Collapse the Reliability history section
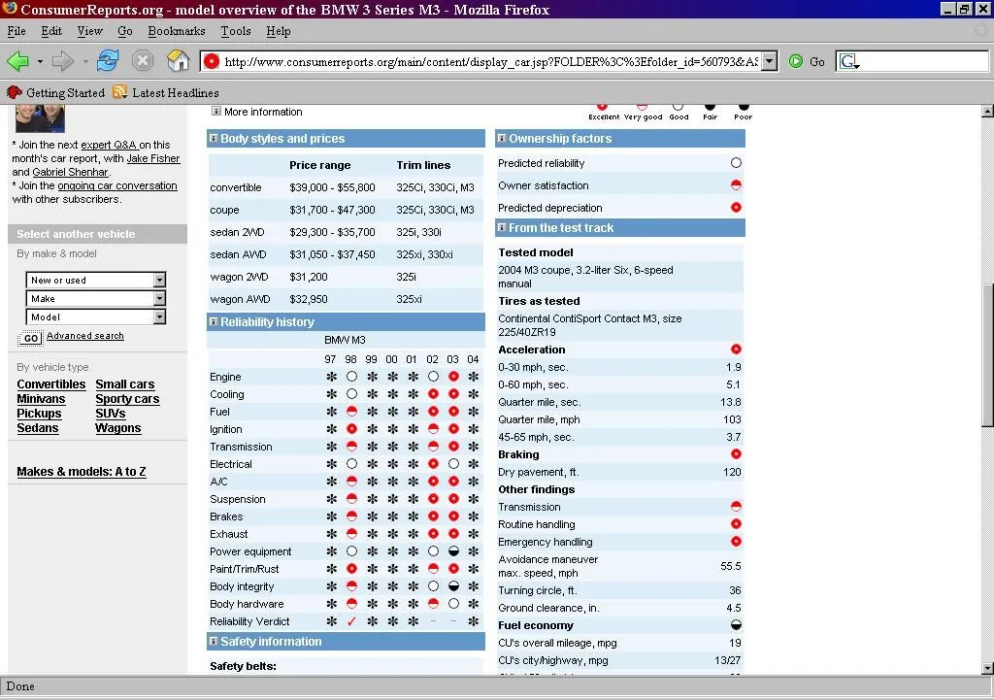The height and width of the screenshot is (700, 994). [x=214, y=321]
